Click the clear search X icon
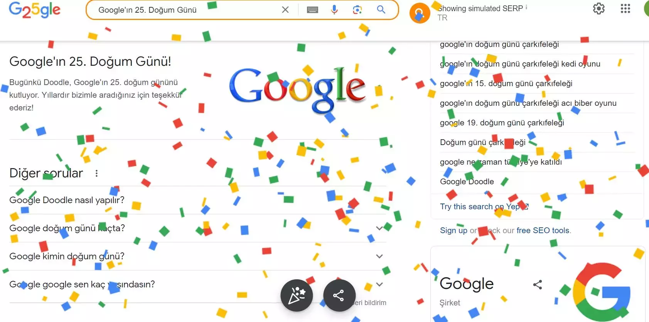Image resolution: width=649 pixels, height=322 pixels. (x=285, y=10)
